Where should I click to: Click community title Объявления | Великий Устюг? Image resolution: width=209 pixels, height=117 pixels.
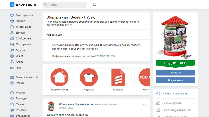(x=72, y=17)
